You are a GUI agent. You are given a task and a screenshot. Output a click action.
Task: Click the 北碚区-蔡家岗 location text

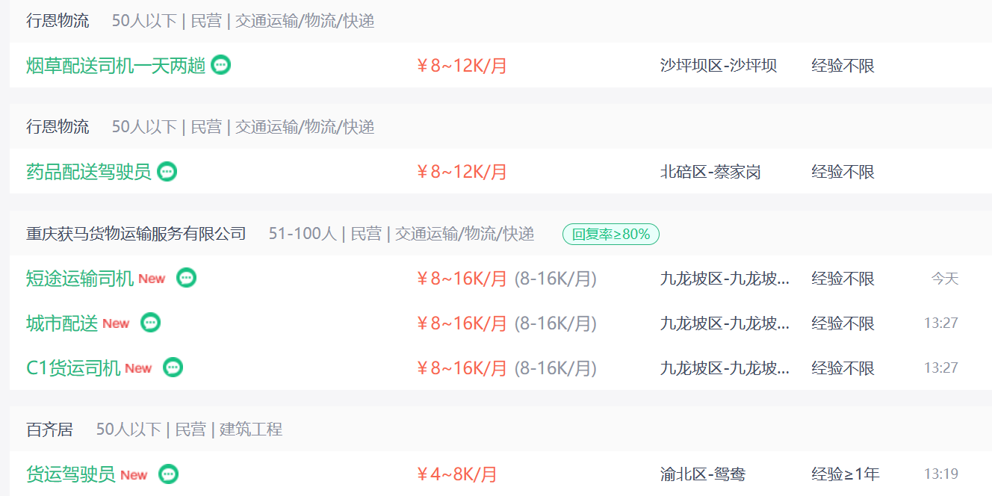click(710, 173)
